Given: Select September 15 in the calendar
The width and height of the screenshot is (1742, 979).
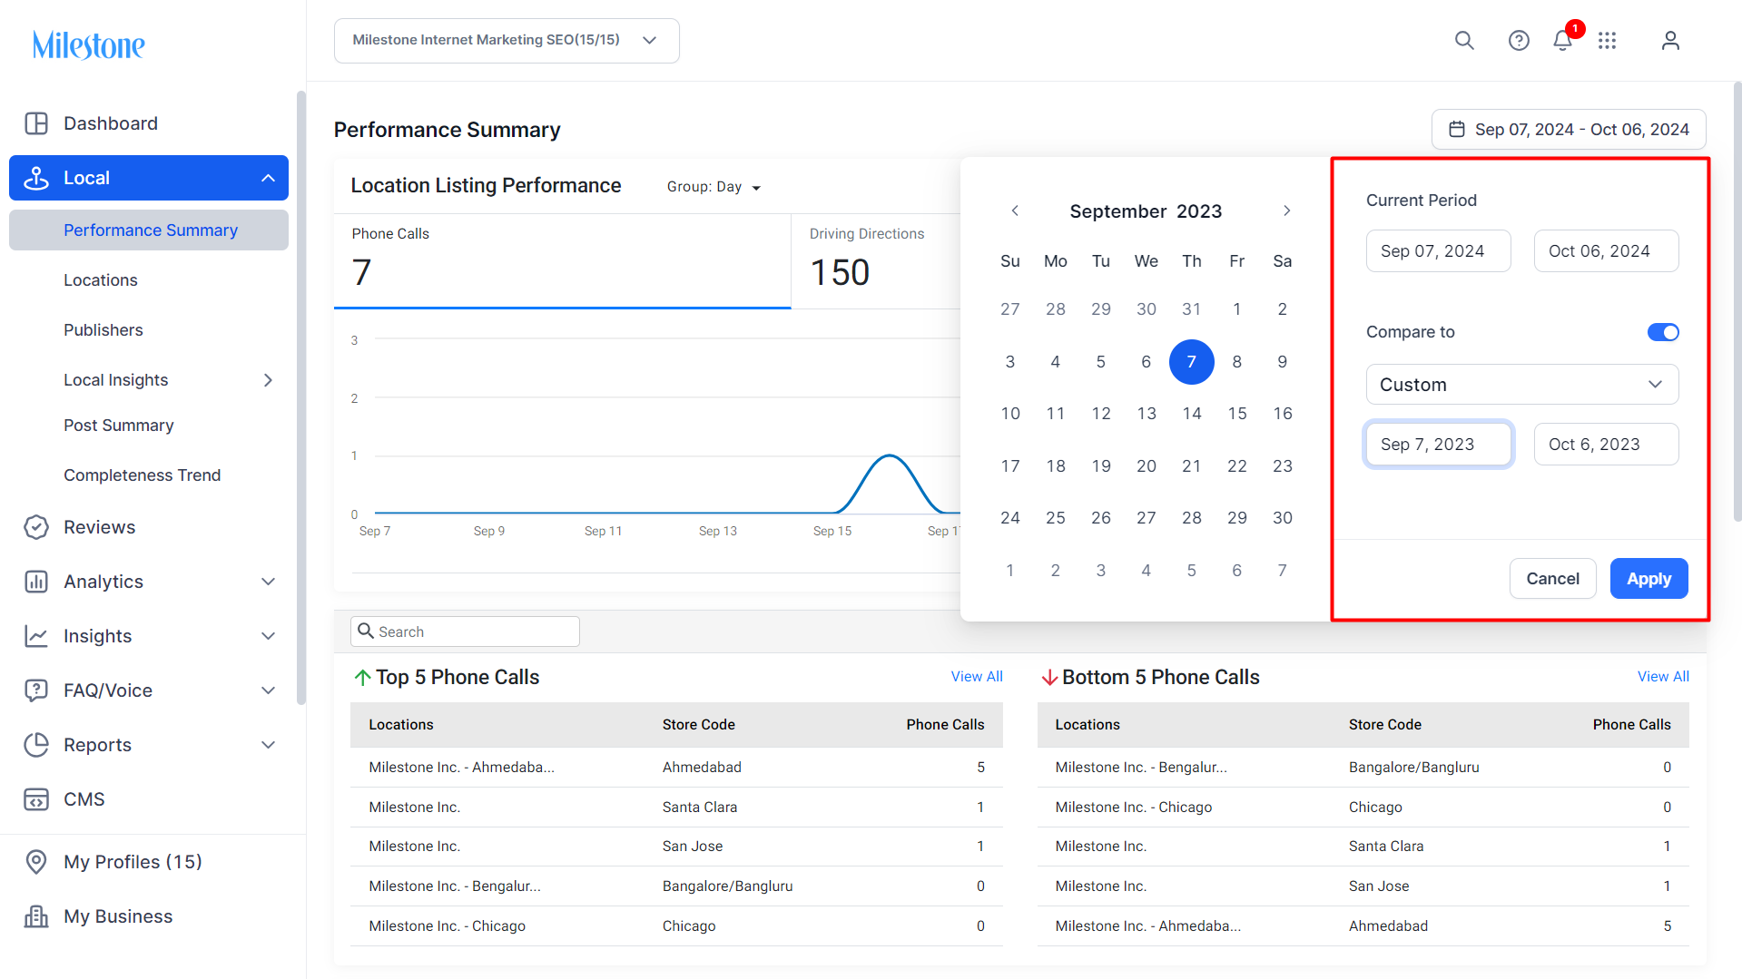Looking at the screenshot, I should click(1237, 414).
